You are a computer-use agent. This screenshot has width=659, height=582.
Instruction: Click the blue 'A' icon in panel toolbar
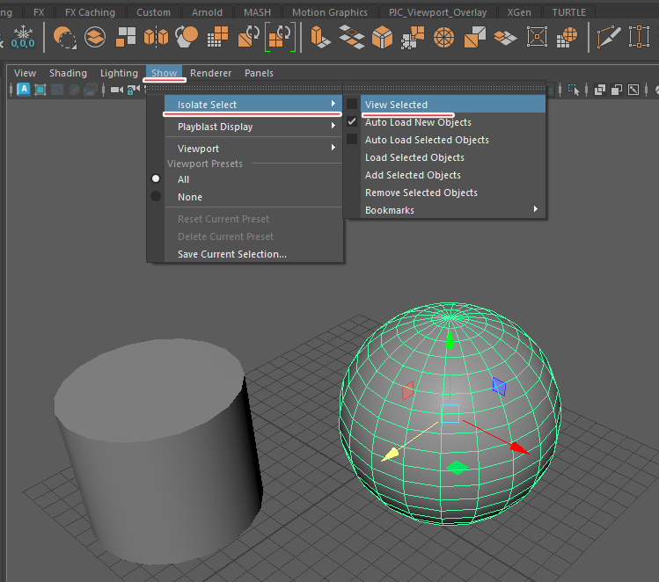(x=24, y=90)
